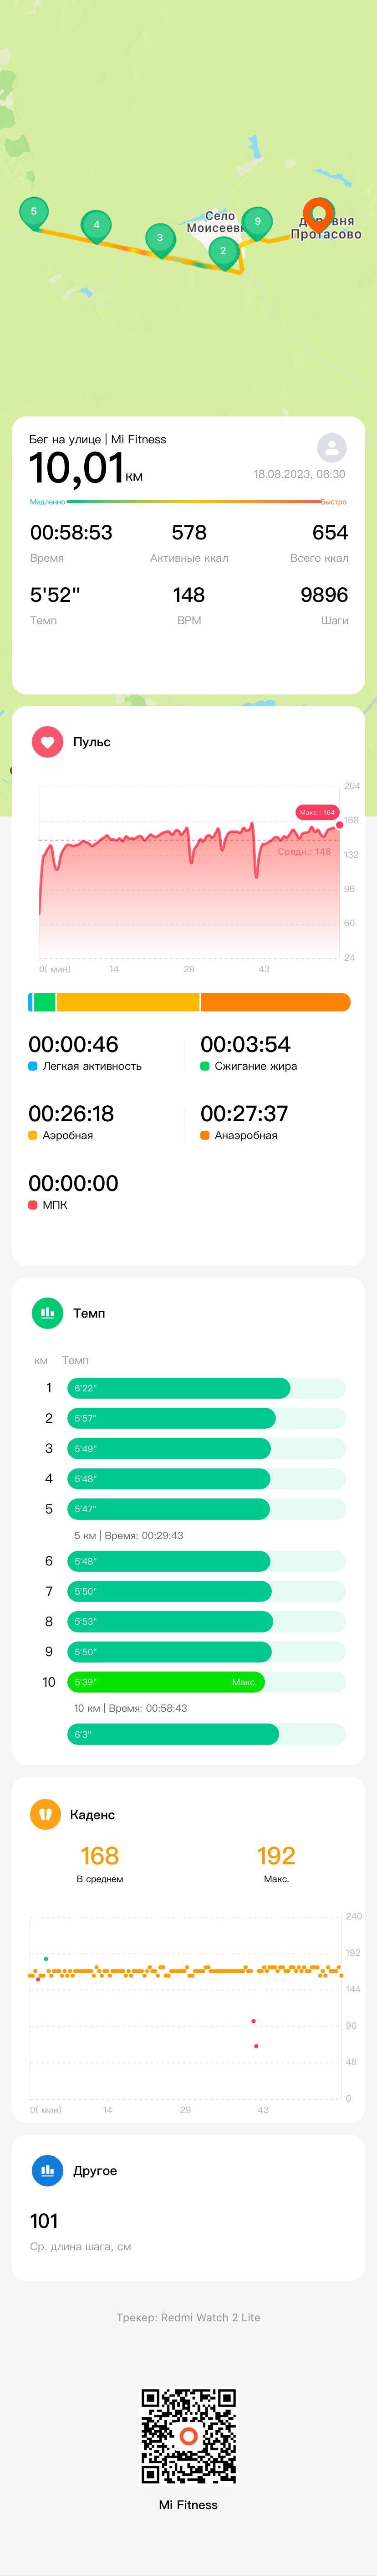The height and width of the screenshot is (2576, 377).
Task: Click the Село Моисеевка map label
Action: click(214, 222)
